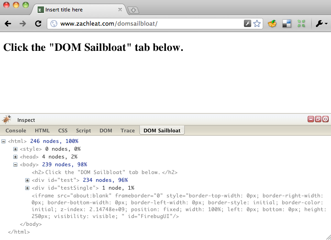Image resolution: width=331 pixels, height=240 pixels.
Task: Turn off Firebug with the power icon
Action: coord(325,119)
